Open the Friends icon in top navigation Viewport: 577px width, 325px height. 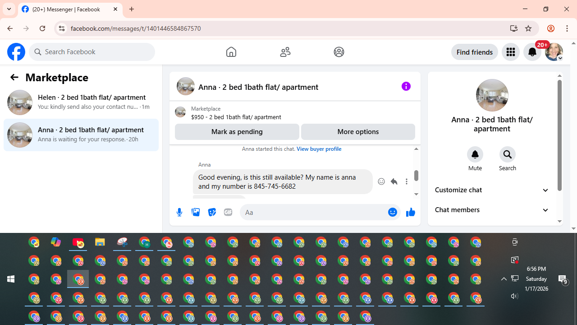285,52
